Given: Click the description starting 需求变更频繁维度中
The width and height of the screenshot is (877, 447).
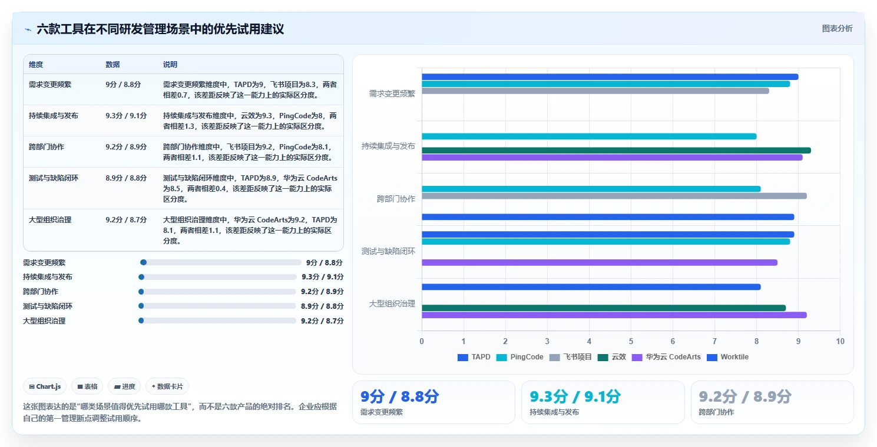Looking at the screenshot, I should [x=250, y=90].
